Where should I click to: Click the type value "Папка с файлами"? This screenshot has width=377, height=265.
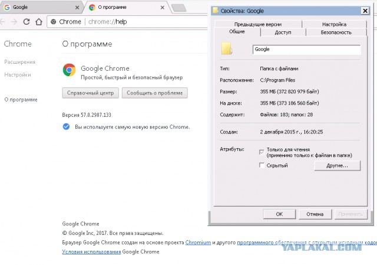click(279, 68)
